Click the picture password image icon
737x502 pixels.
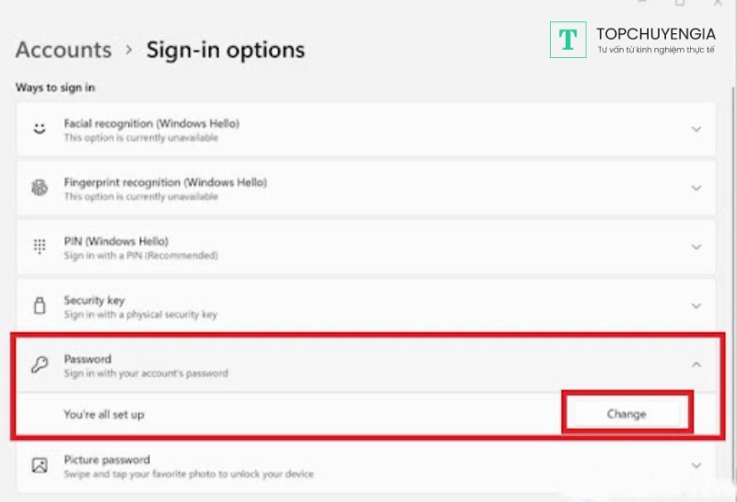pos(39,465)
